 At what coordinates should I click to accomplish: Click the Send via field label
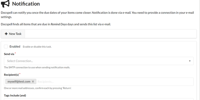click(x=9, y=54)
